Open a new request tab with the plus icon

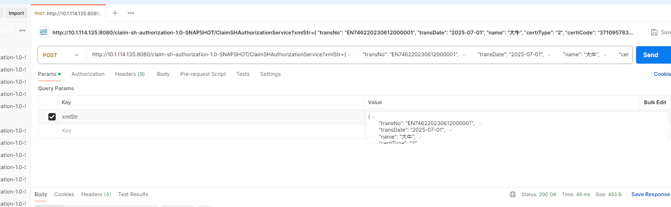point(115,13)
